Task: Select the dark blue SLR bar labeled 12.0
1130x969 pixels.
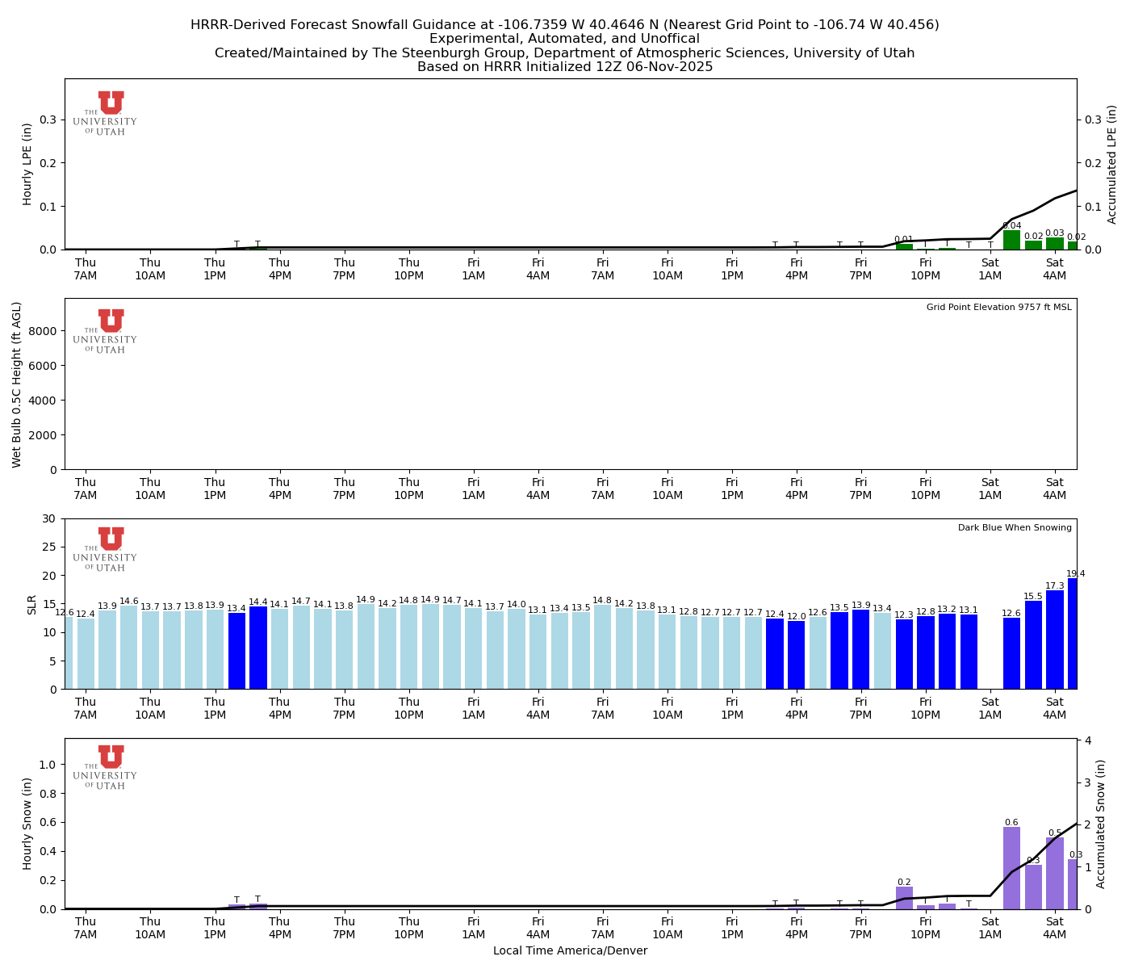Action: (796, 655)
